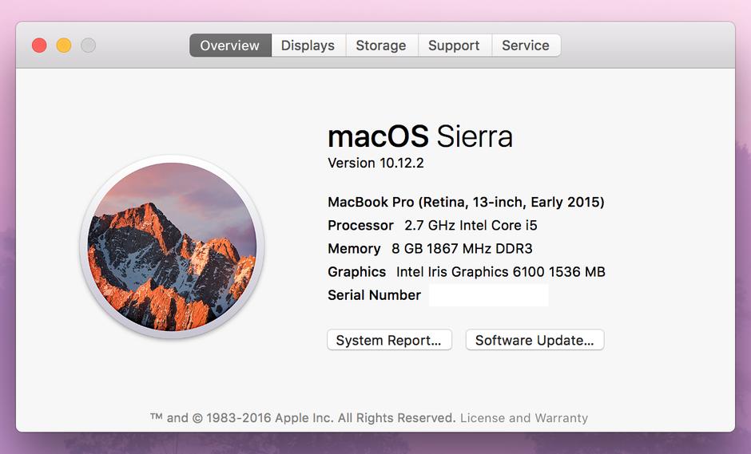This screenshot has width=751, height=454.
Task: Click the macOS Sierra title text
Action: [x=420, y=136]
